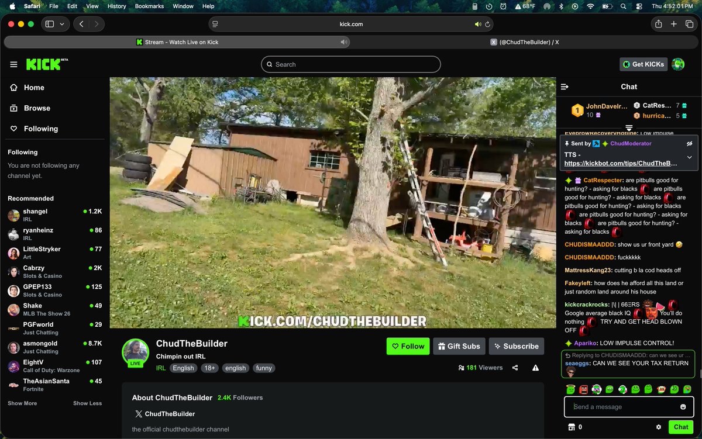Expand the pinned ChudModerator message chevron
The height and width of the screenshot is (439, 702).
[689, 157]
